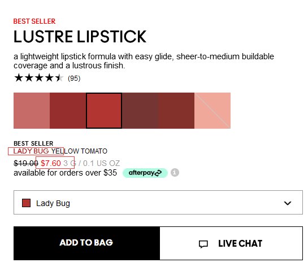This screenshot has height=280, width=308.
Task: Select the first light rose shade swatch
Action: (32, 111)
